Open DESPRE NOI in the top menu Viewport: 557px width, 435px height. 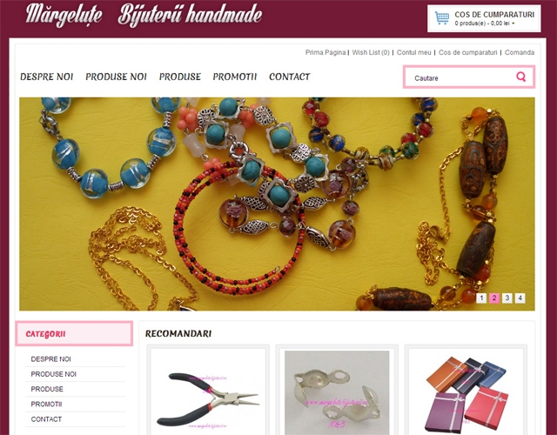coord(46,77)
